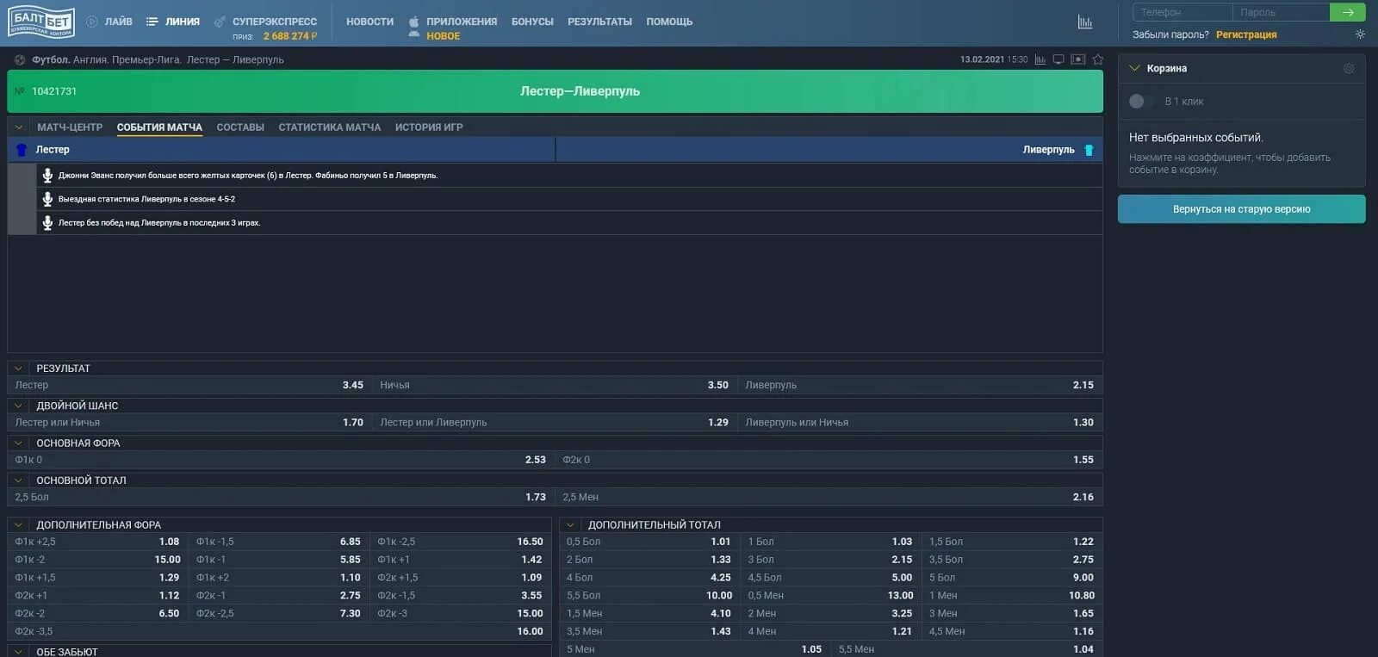
Task: Focus the Телефон input field
Action: coord(1182,12)
